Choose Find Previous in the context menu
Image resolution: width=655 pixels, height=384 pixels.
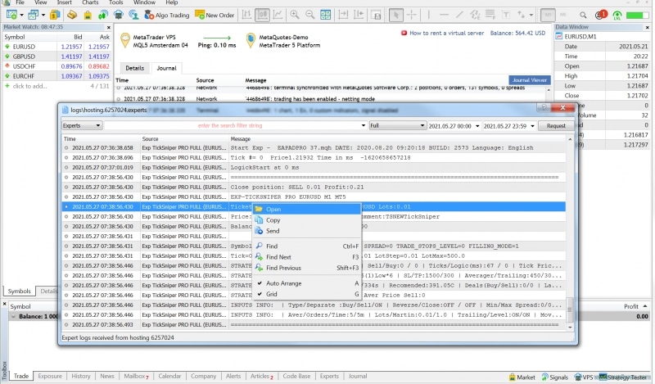(x=306, y=268)
